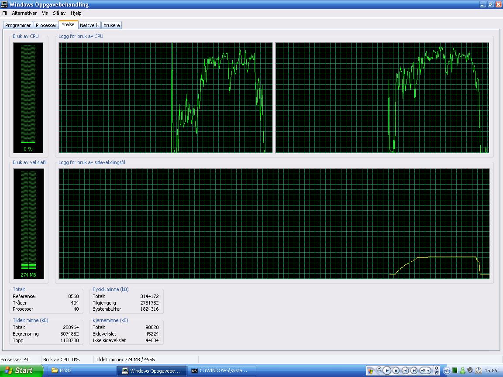
Task: Click the first CPU usage history graph
Action: (165, 98)
